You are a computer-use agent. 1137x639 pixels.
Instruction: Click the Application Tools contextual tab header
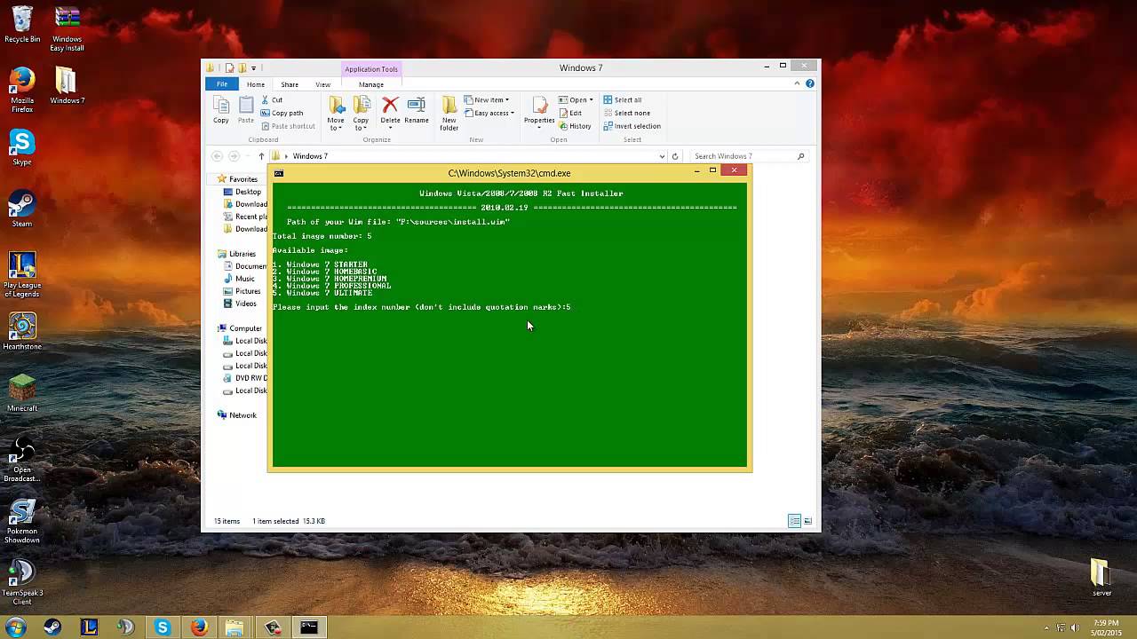pyautogui.click(x=371, y=69)
